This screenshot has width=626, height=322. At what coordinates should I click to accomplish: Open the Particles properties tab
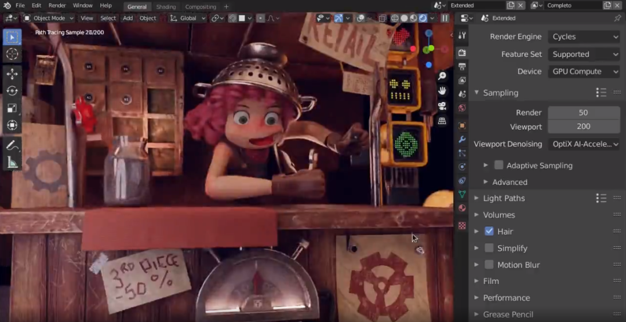tap(462, 153)
